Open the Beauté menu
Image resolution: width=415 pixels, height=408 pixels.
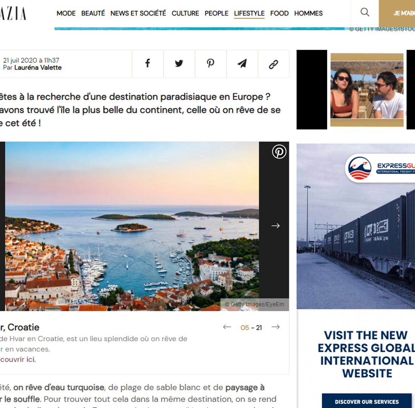click(x=93, y=13)
